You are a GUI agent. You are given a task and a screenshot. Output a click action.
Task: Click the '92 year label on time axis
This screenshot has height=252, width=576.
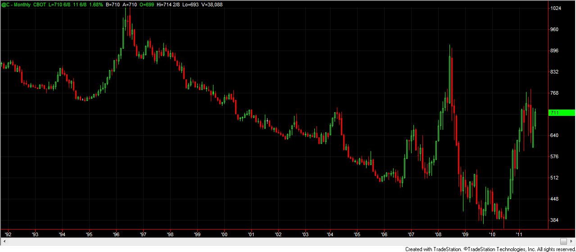[8, 234]
